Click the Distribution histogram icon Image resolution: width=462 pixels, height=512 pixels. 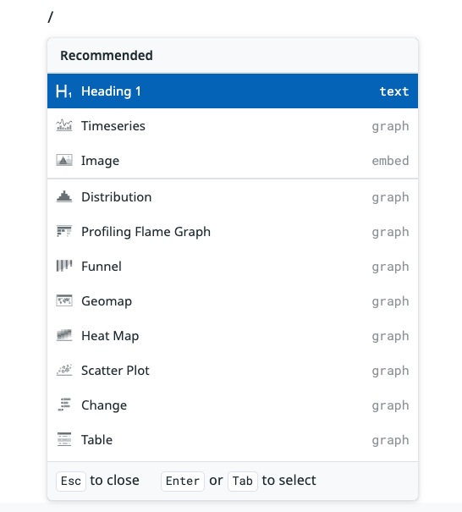tap(64, 197)
